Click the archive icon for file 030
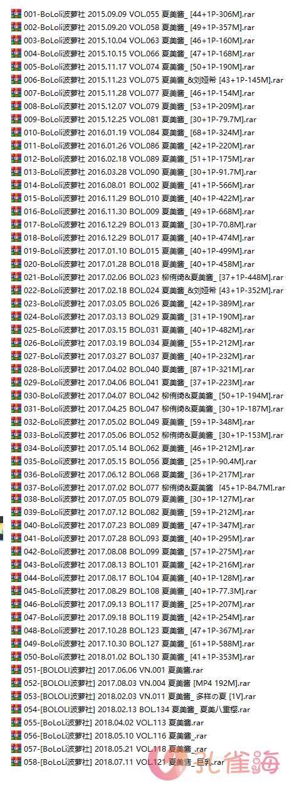This screenshot has height=793, width=294. click(16, 395)
